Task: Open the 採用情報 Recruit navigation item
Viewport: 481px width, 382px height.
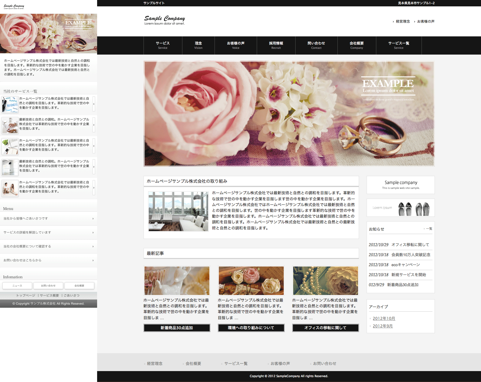Action: point(276,45)
